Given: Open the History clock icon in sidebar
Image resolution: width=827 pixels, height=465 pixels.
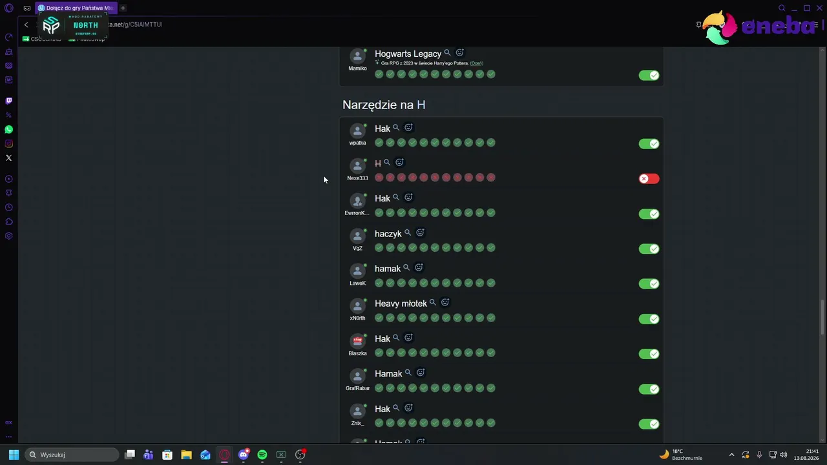Looking at the screenshot, I should click(x=9, y=207).
